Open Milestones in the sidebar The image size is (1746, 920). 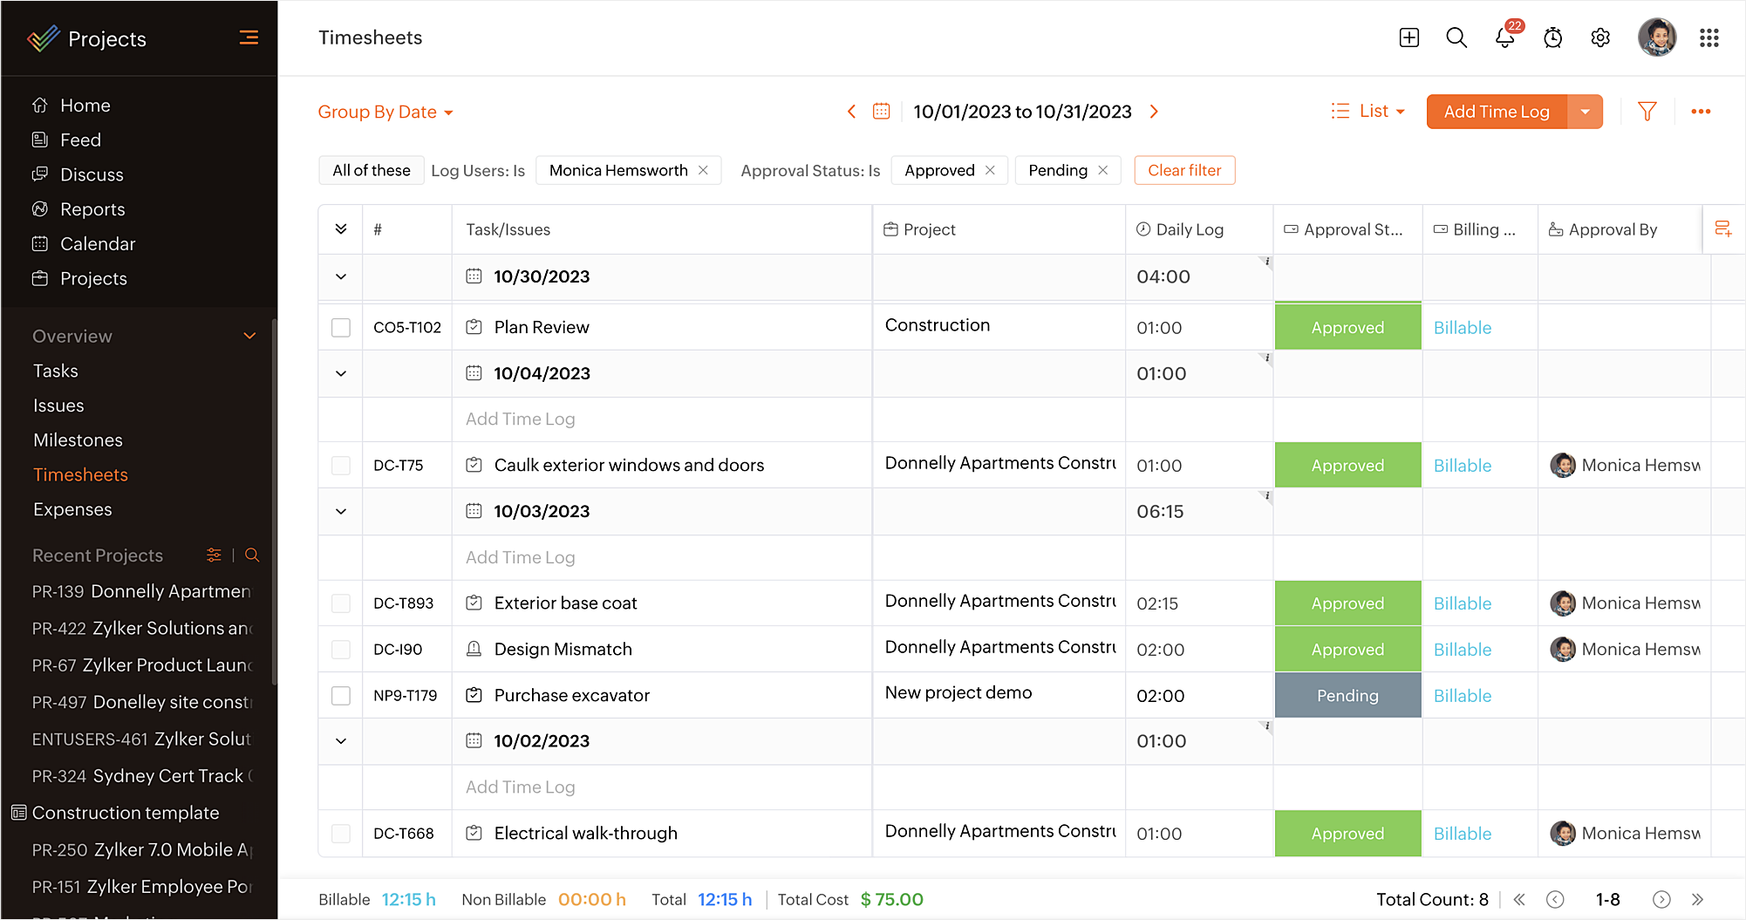78,440
